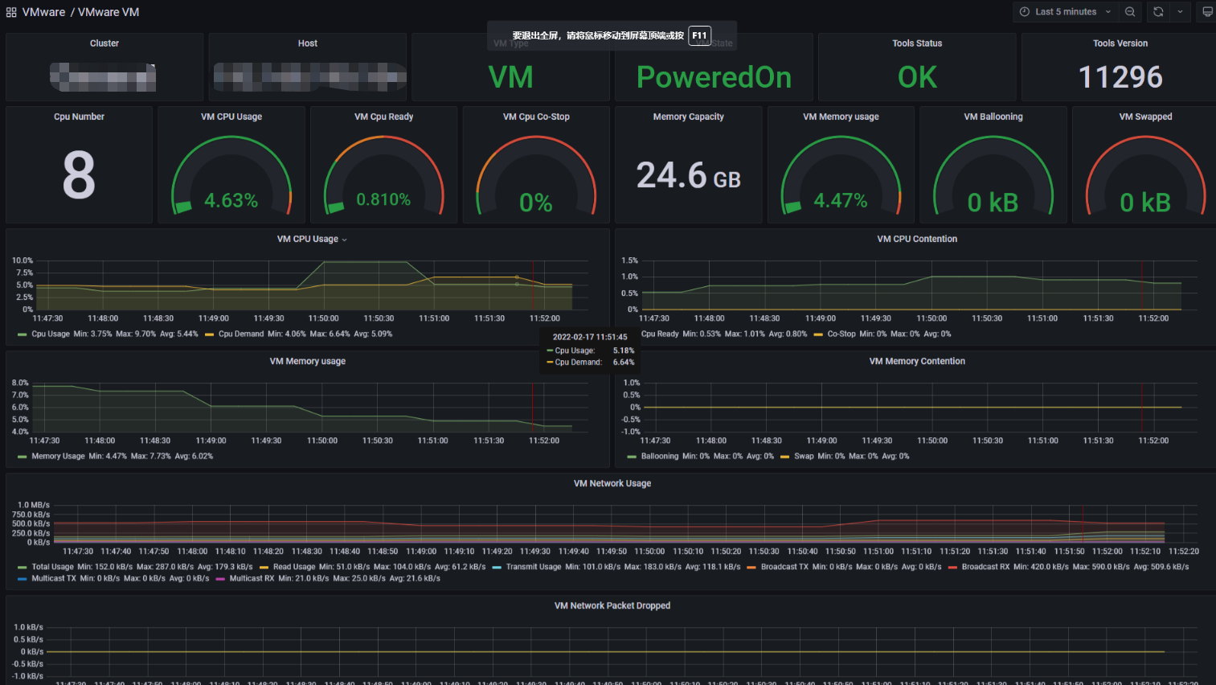
Task: Open the VM CPU Contention panel title
Action: 917,239
